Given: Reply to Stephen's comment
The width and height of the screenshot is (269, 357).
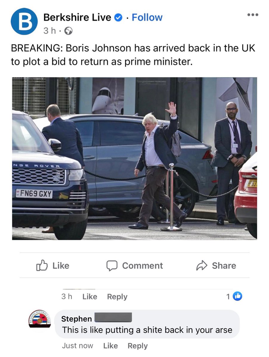Looking at the screenshot, I should tap(137, 346).
